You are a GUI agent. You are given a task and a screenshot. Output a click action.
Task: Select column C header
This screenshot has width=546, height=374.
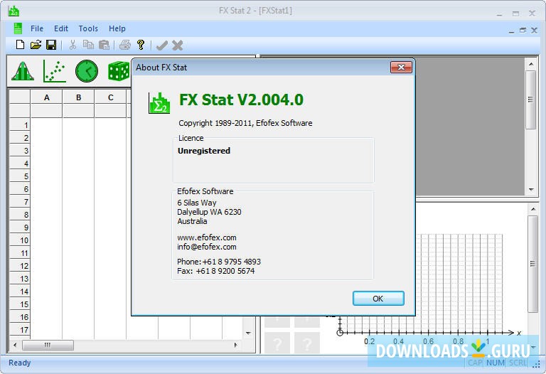click(x=111, y=97)
